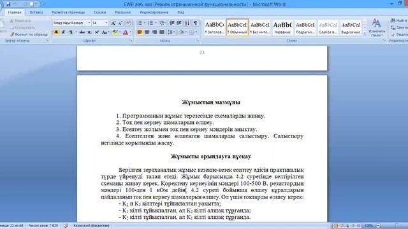Open the Рецензирование tab
This screenshot has width=408, height=229.
click(154, 12)
